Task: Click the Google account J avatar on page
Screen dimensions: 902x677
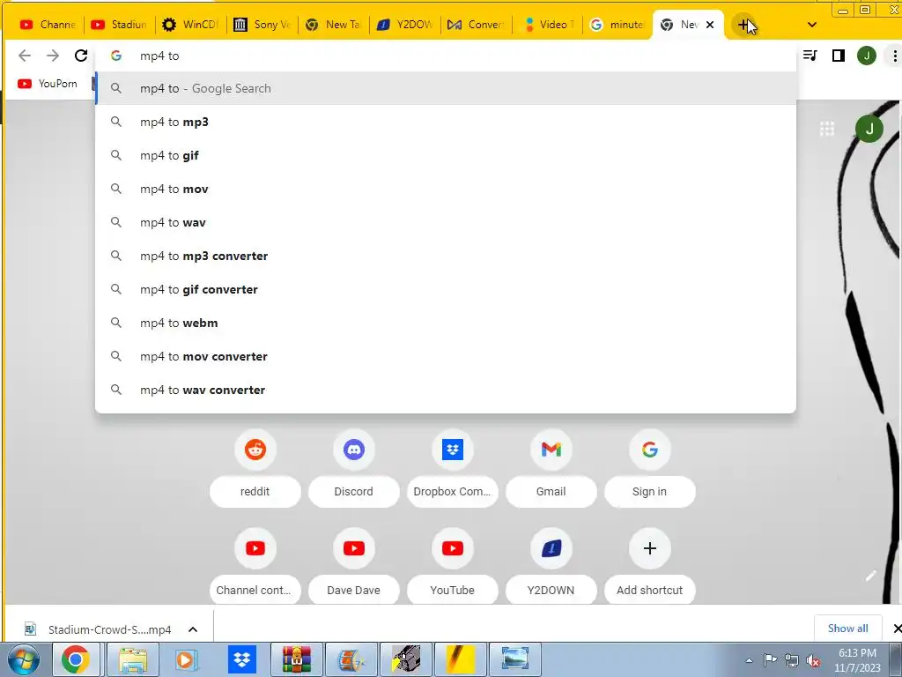Action: (x=869, y=129)
